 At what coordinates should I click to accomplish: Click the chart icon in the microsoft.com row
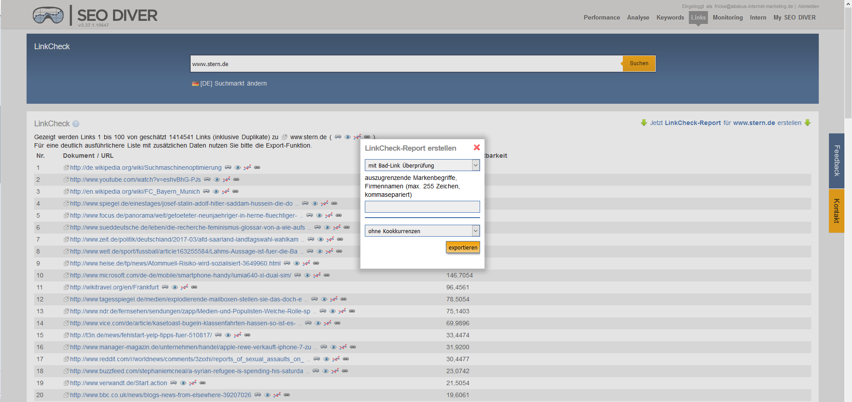317,275
